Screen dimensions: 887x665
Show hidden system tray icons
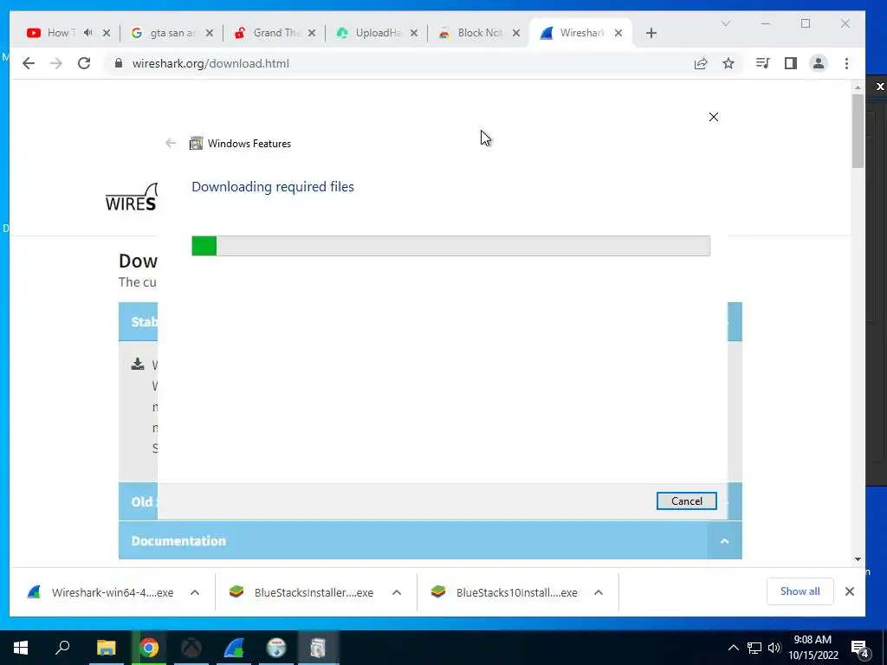(733, 648)
